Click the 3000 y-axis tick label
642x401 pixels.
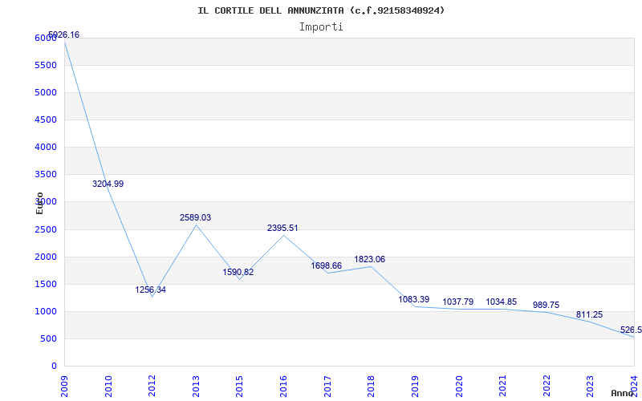(x=46, y=202)
